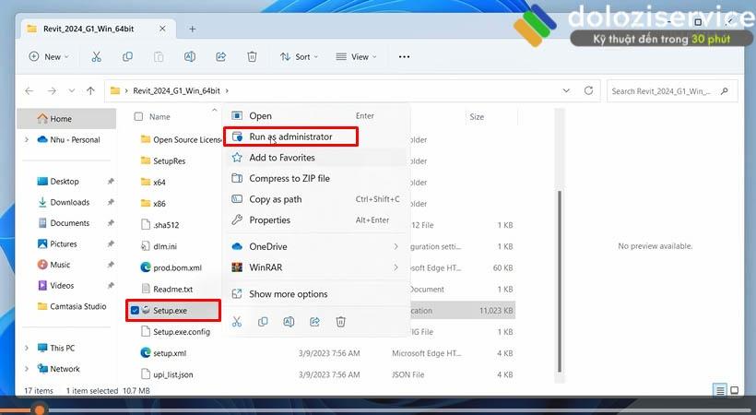Image resolution: width=756 pixels, height=415 pixels.
Task: Switch to details view layout icon
Action: [x=720, y=391]
